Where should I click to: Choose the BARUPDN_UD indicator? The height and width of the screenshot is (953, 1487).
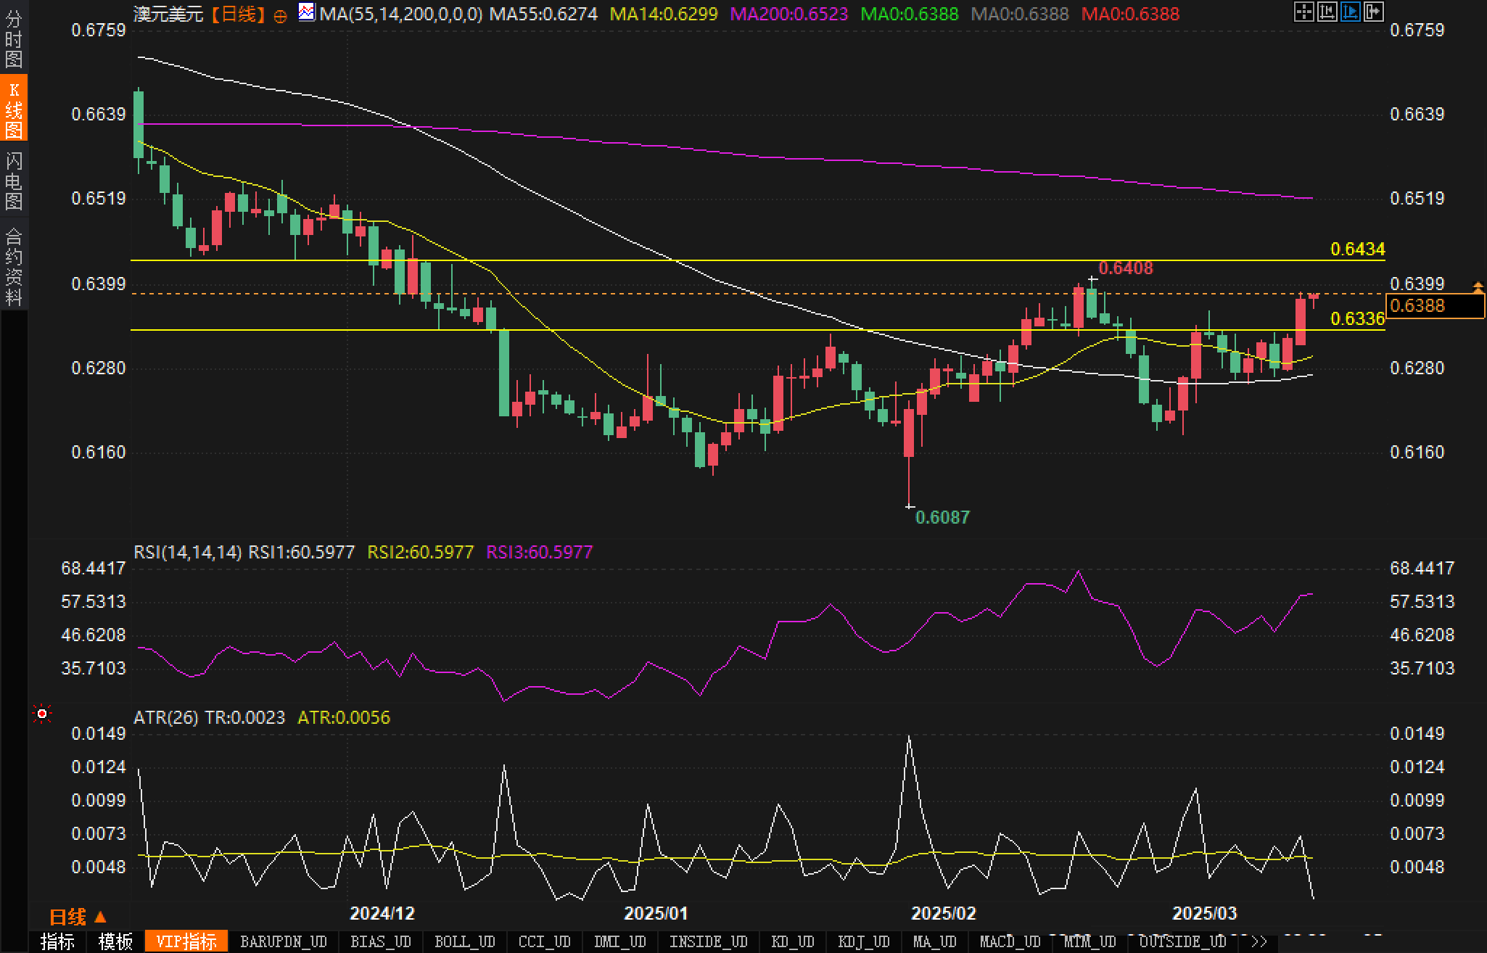284,941
